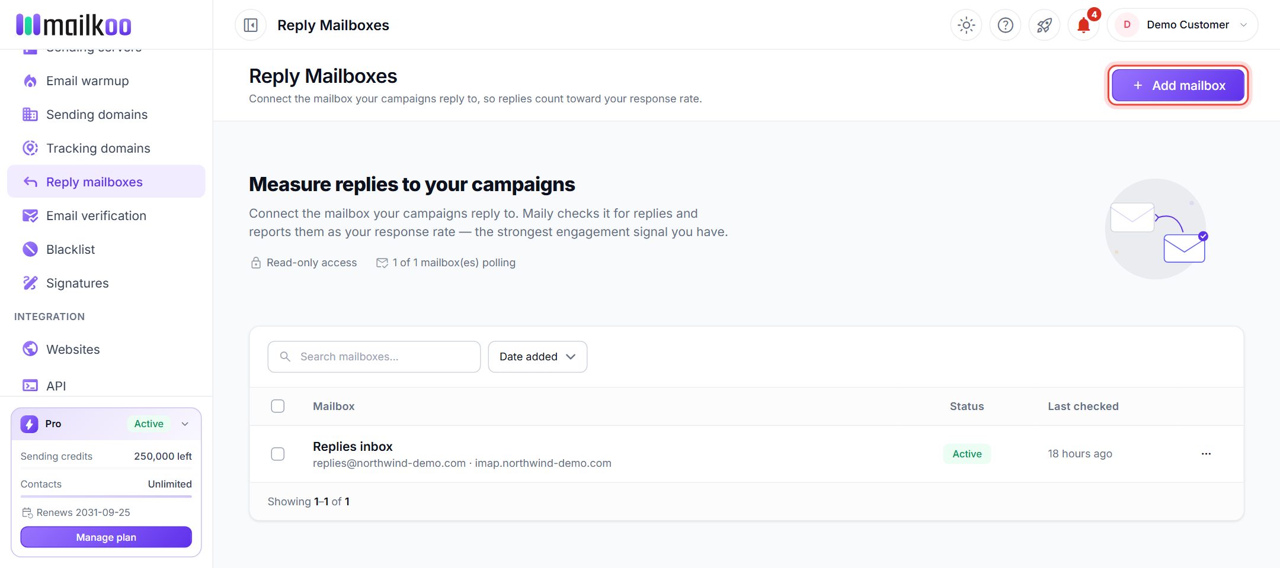Image resolution: width=1280 pixels, height=568 pixels.
Task: Click the 18 hours ago cell
Action: click(1080, 454)
